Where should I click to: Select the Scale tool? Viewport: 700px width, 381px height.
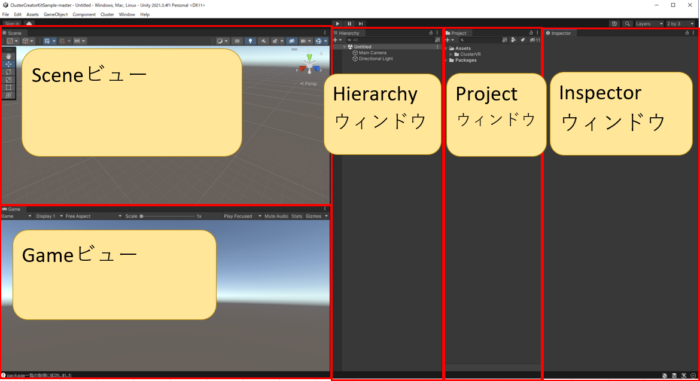tap(8, 80)
